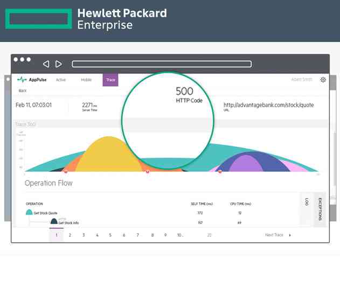340x281 pixels.
Task: Click the browser back arrow icon
Action: pyautogui.click(x=46, y=64)
